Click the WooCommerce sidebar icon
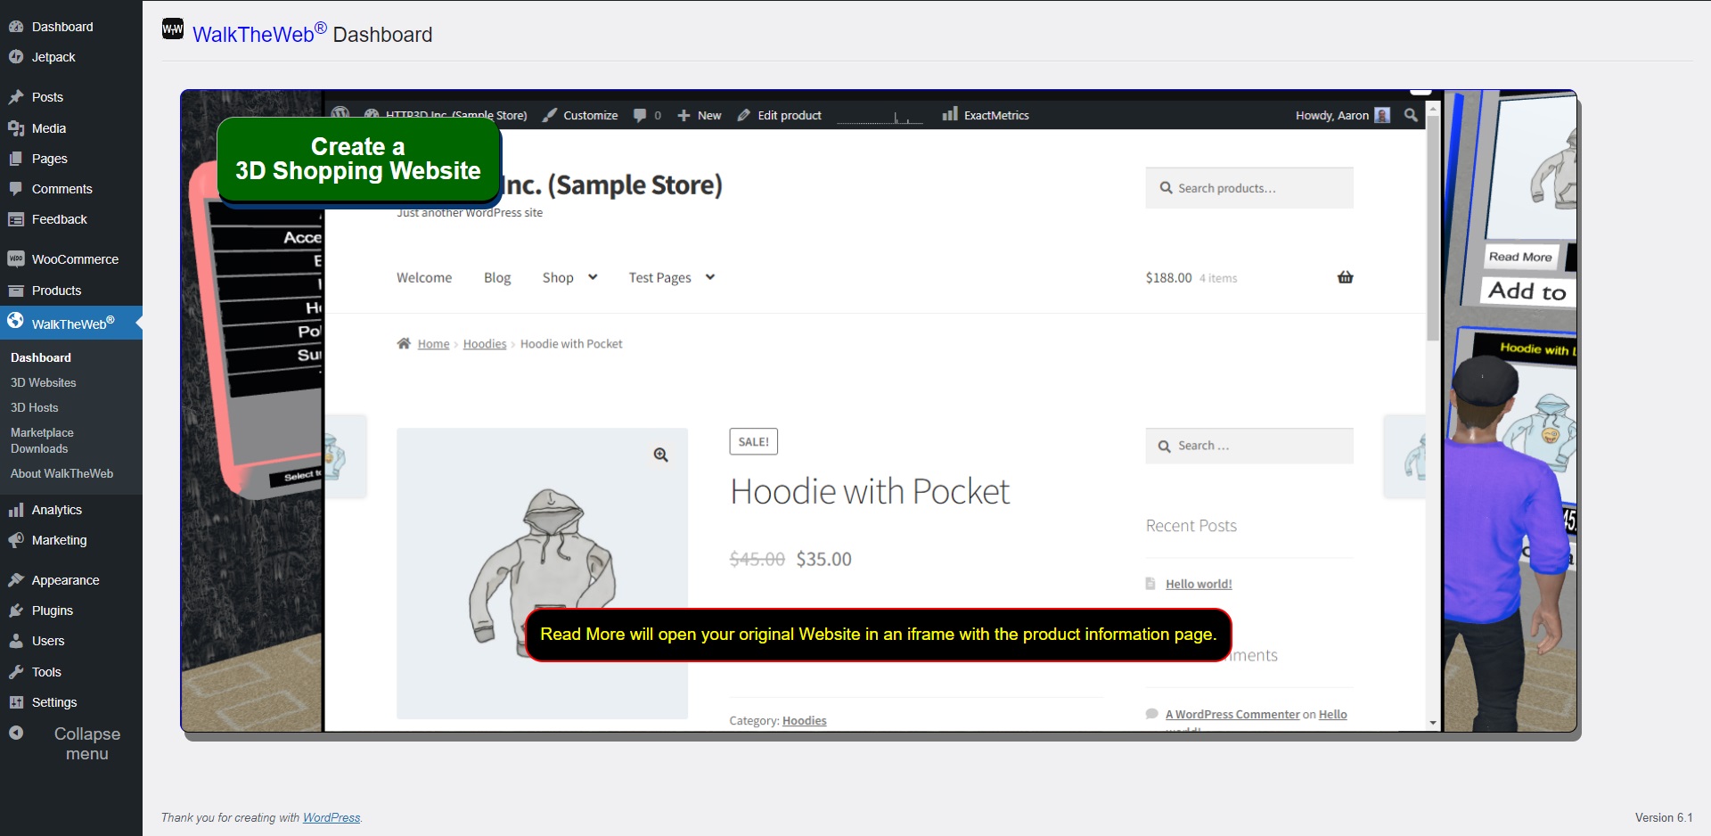Viewport: 1711px width, 836px height. [x=16, y=259]
